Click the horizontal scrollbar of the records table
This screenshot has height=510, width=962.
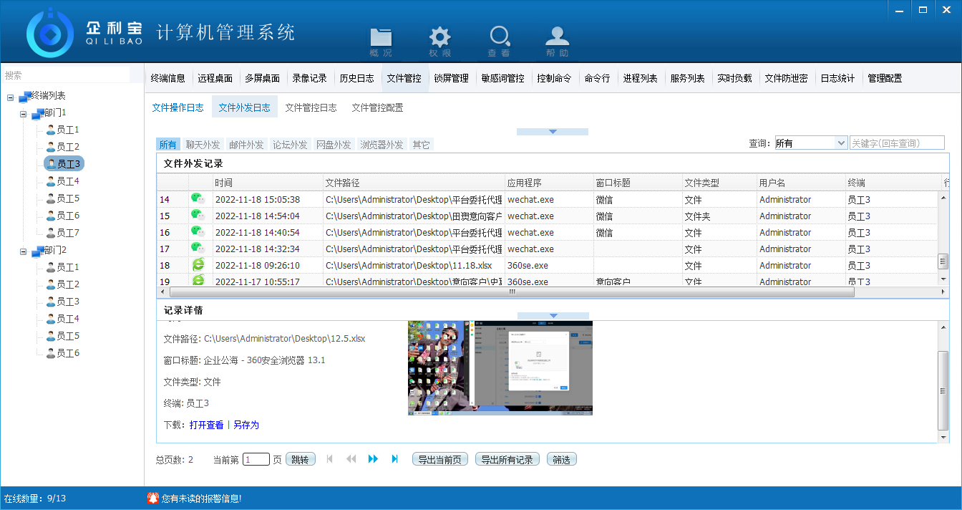click(x=512, y=292)
